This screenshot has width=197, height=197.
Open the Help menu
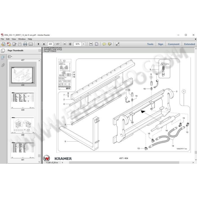[30, 39]
